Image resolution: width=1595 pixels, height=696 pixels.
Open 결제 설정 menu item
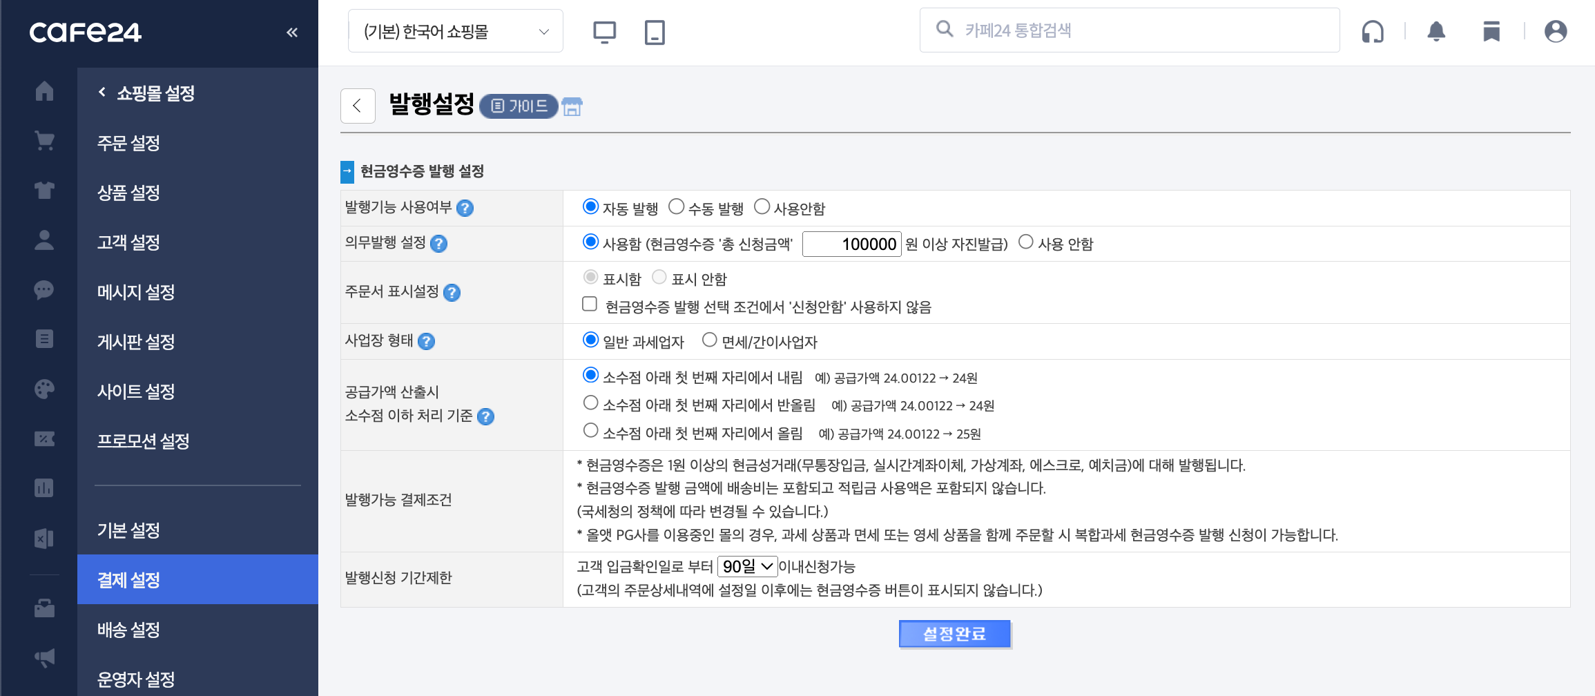tap(197, 580)
